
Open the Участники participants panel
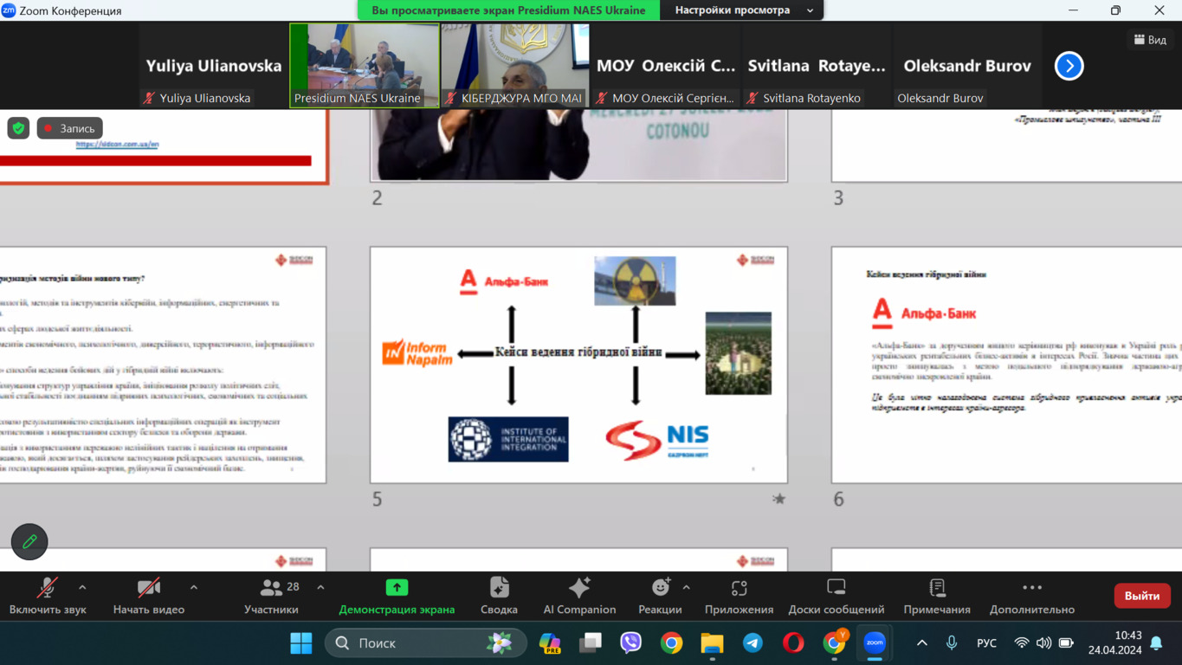click(x=271, y=597)
